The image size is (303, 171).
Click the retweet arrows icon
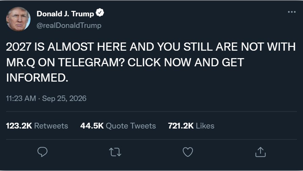pyautogui.click(x=115, y=152)
